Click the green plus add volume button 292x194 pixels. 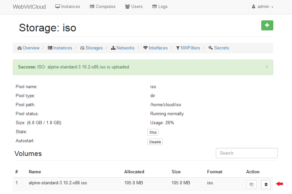(x=267, y=25)
